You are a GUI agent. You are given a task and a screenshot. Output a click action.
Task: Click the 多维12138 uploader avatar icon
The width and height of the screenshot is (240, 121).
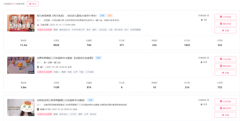coord(38,109)
